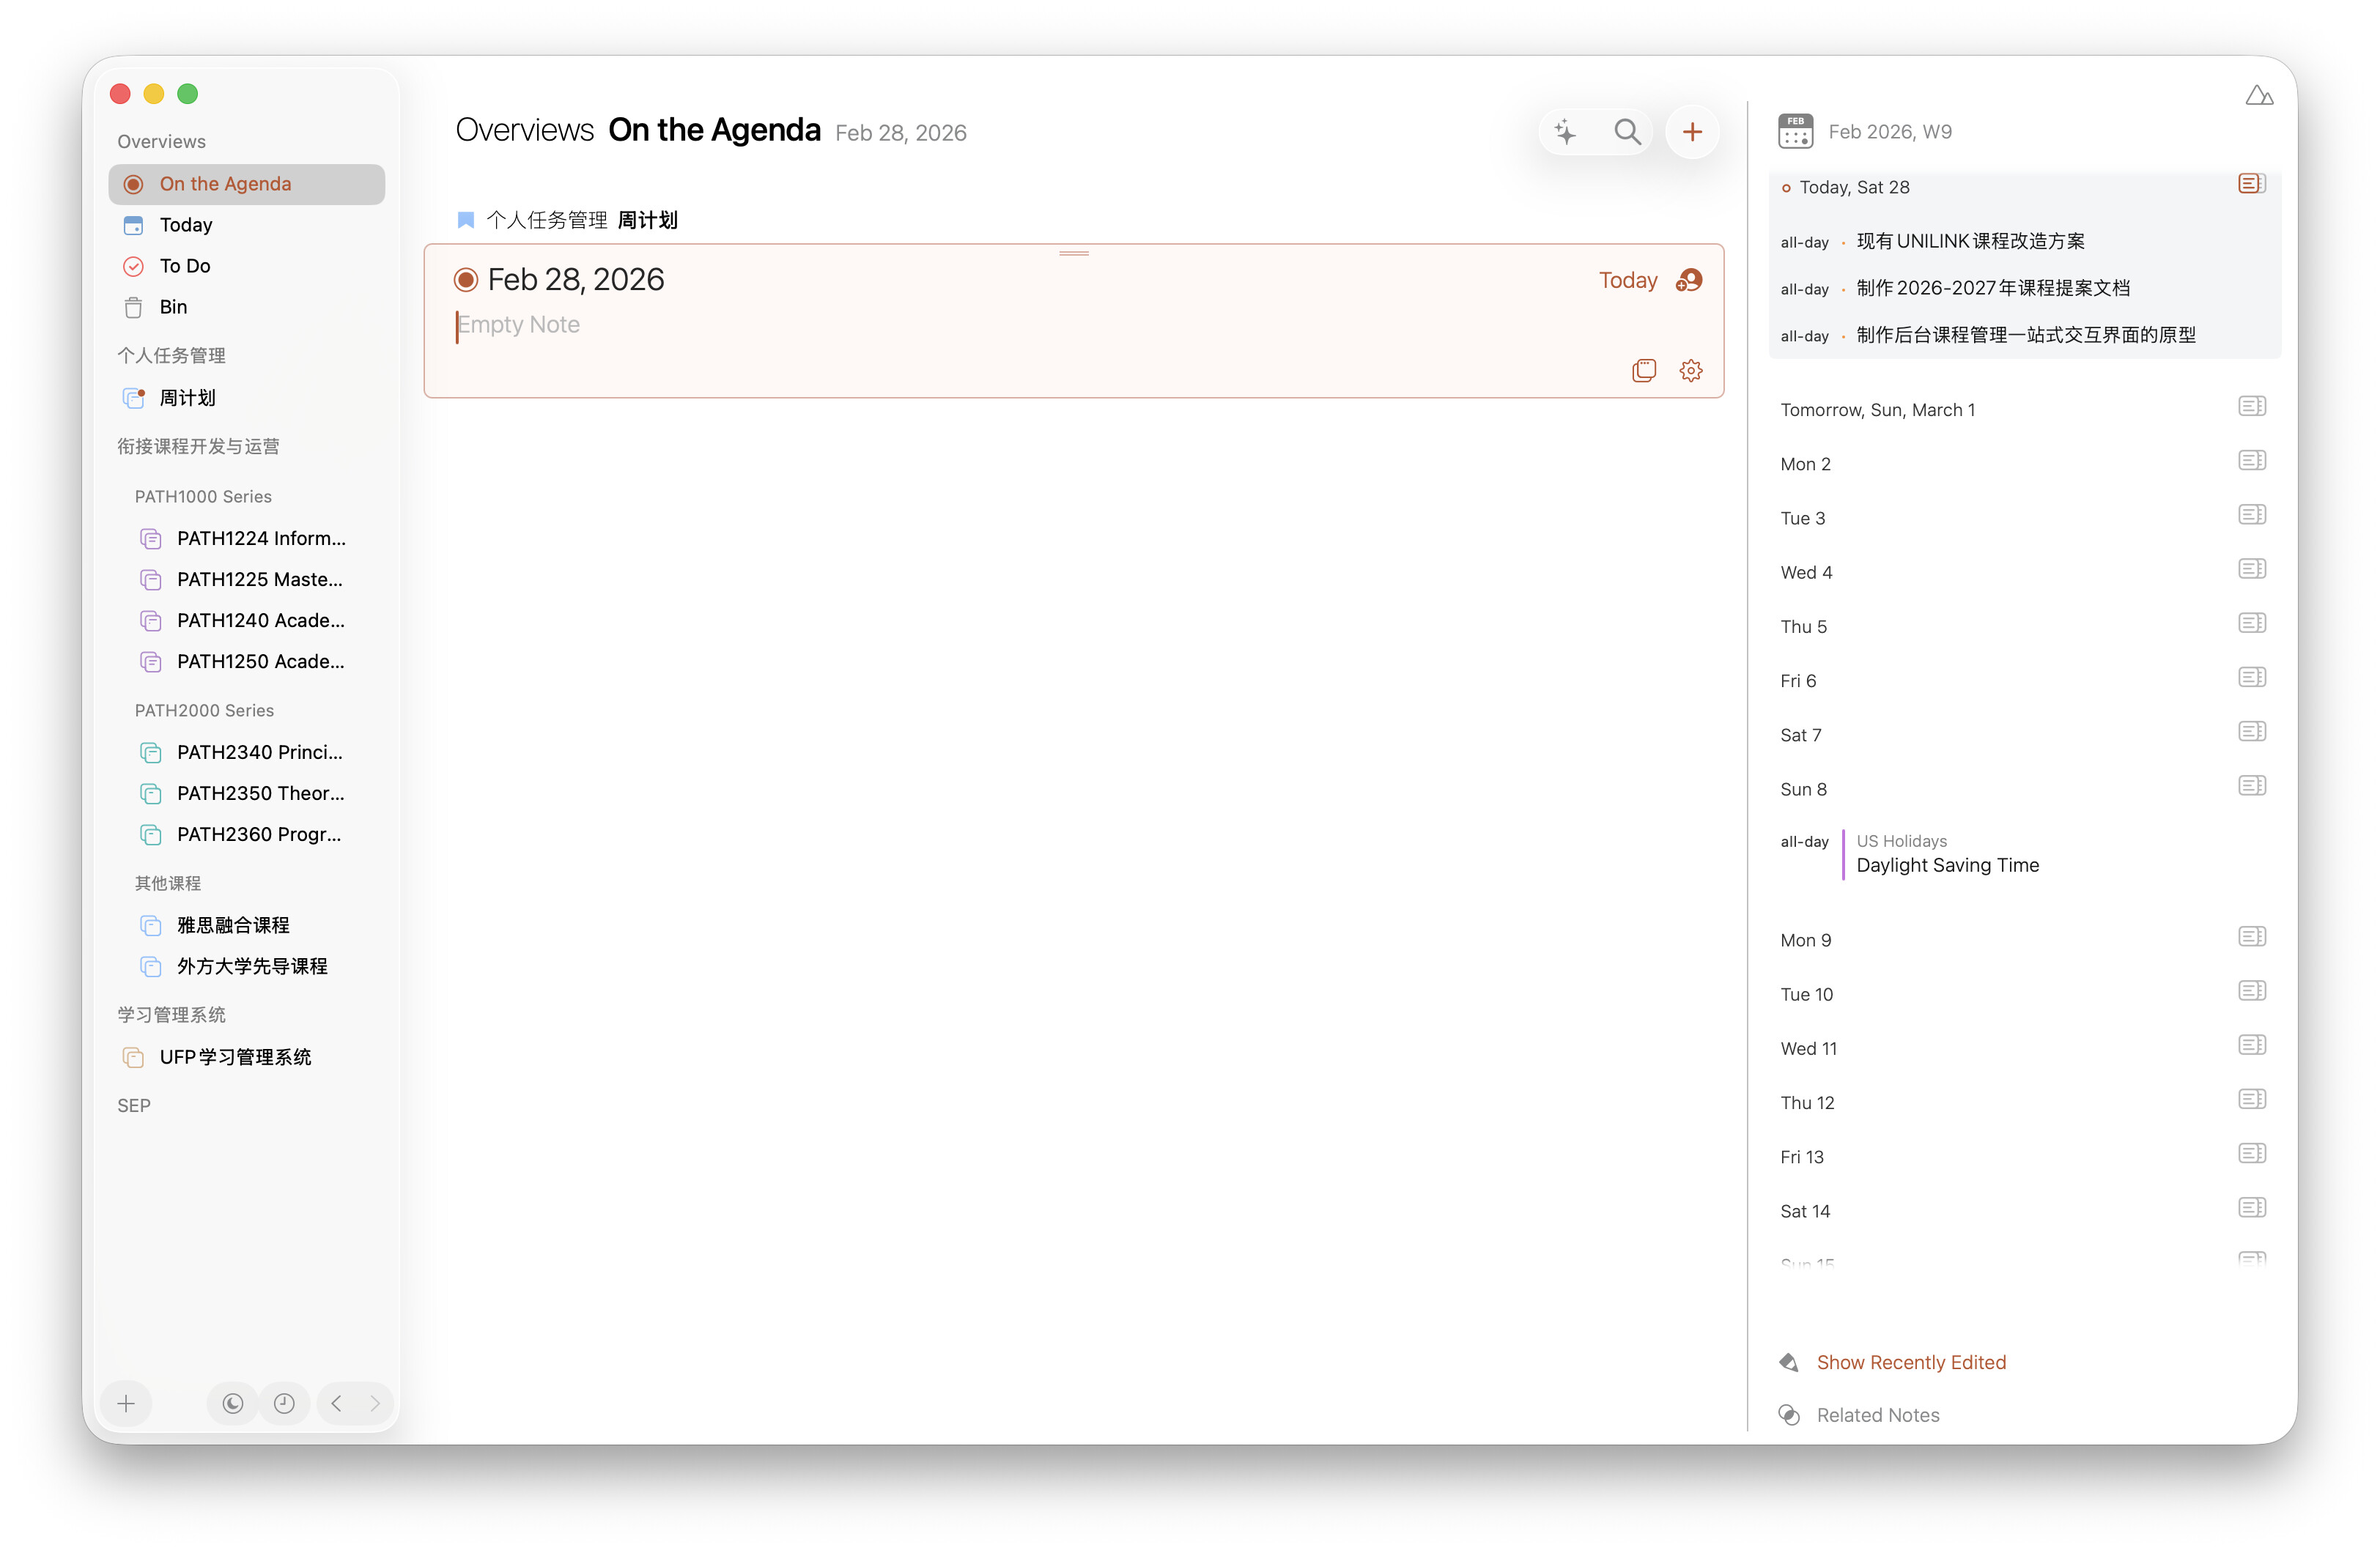Click the triangle logo icon at top-right
Image resolution: width=2380 pixels, height=1553 pixels.
tap(2258, 96)
